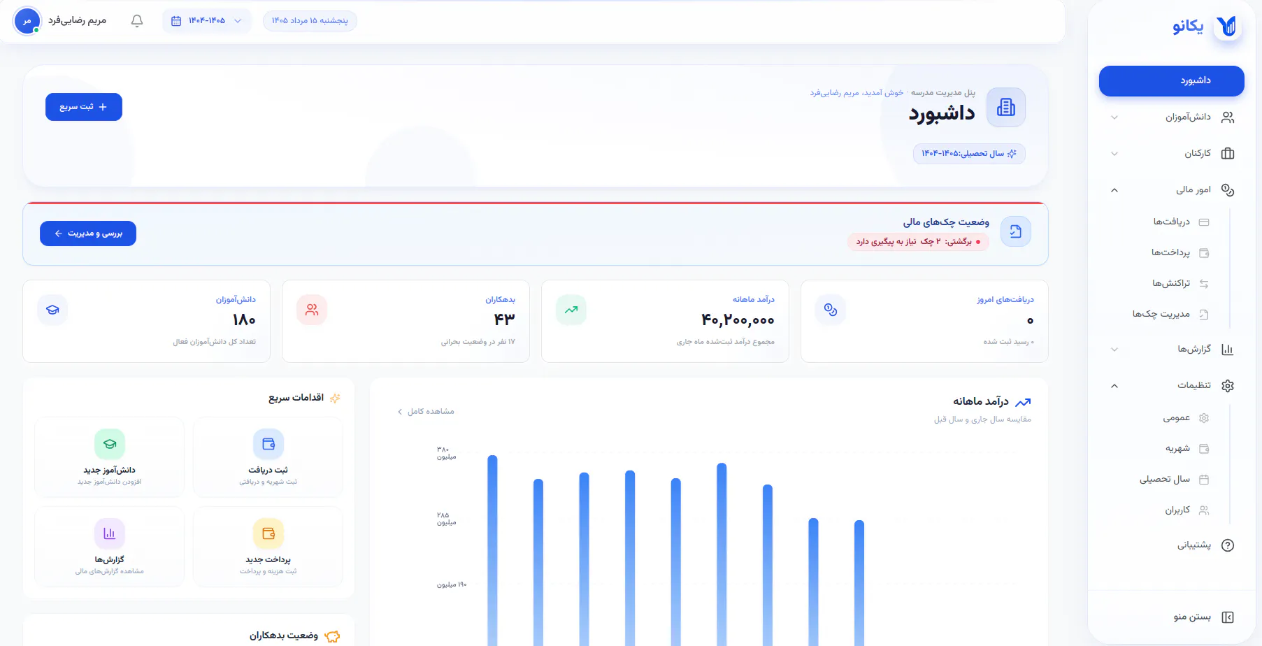Click new payment (پرداخت جدید) quick action
The height and width of the screenshot is (646, 1262).
(x=268, y=547)
